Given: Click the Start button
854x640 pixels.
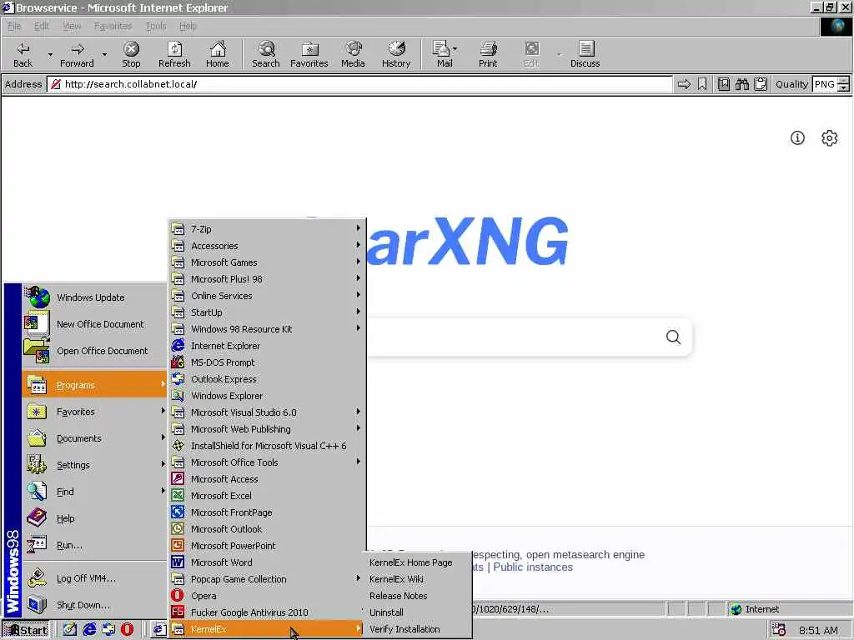Looking at the screenshot, I should pos(26,630).
